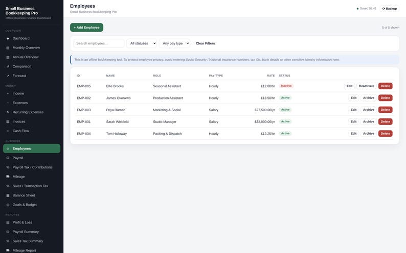Click Clear Filters

coord(206,43)
